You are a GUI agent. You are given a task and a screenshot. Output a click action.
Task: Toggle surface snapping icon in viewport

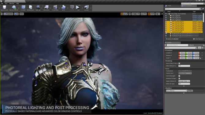(x=133, y=14)
